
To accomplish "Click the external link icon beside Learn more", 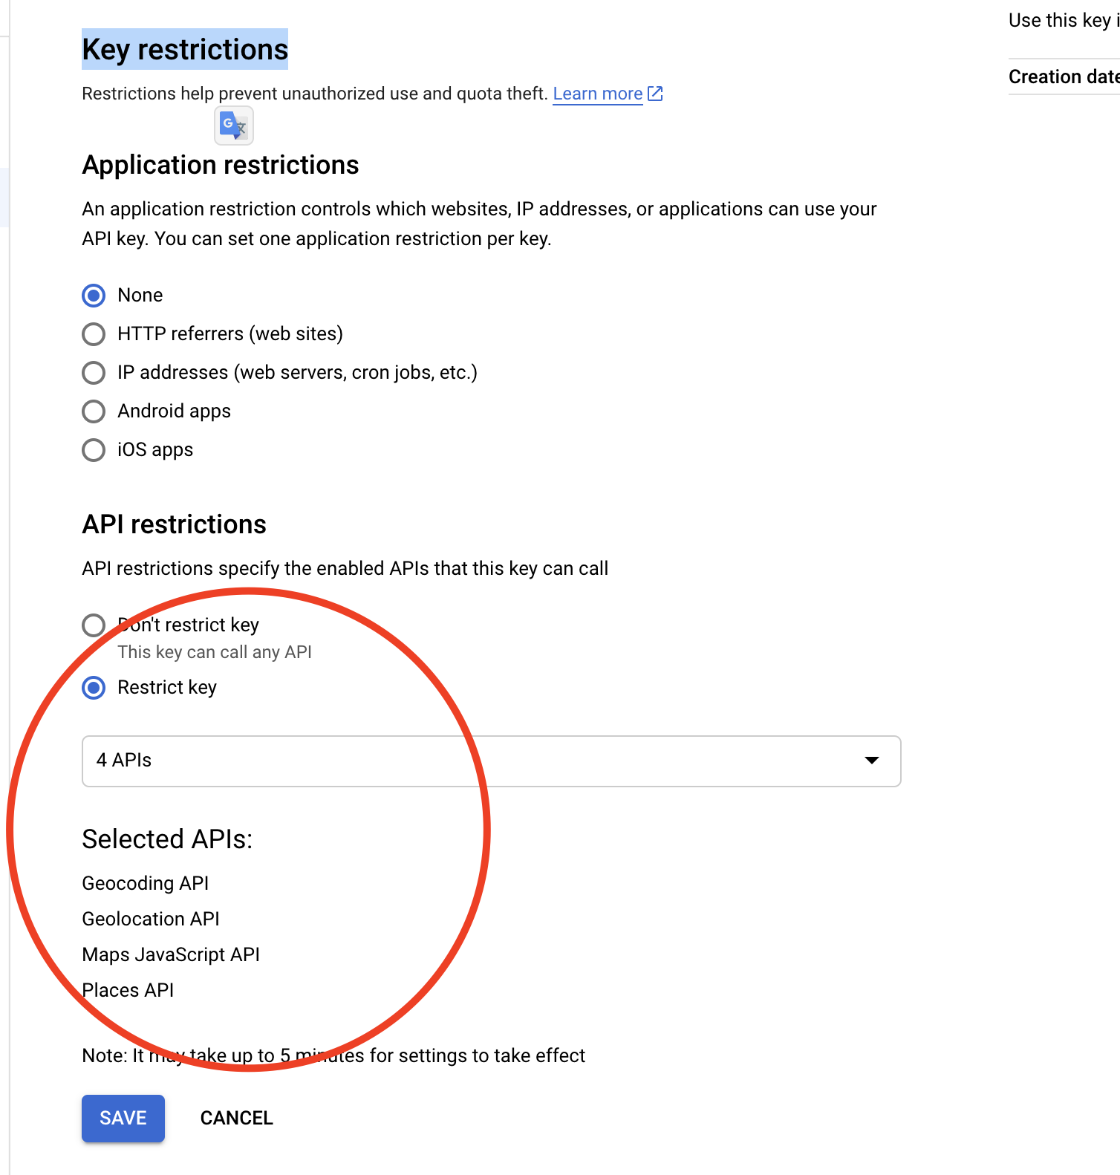I will 655,94.
